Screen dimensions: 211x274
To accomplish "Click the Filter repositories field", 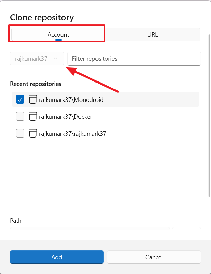I will point(134,58).
